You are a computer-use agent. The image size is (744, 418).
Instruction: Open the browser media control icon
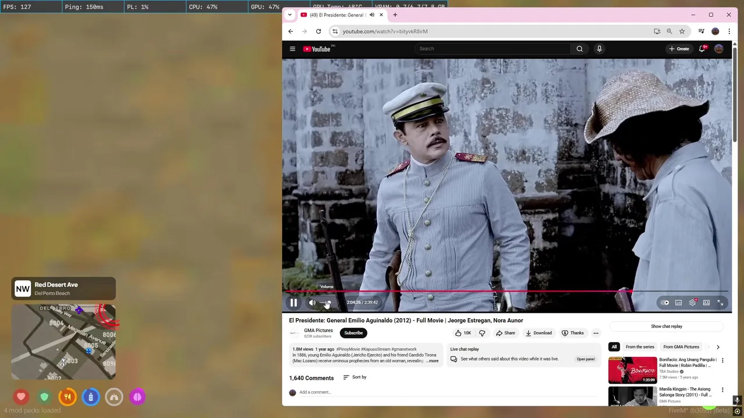[x=702, y=31]
